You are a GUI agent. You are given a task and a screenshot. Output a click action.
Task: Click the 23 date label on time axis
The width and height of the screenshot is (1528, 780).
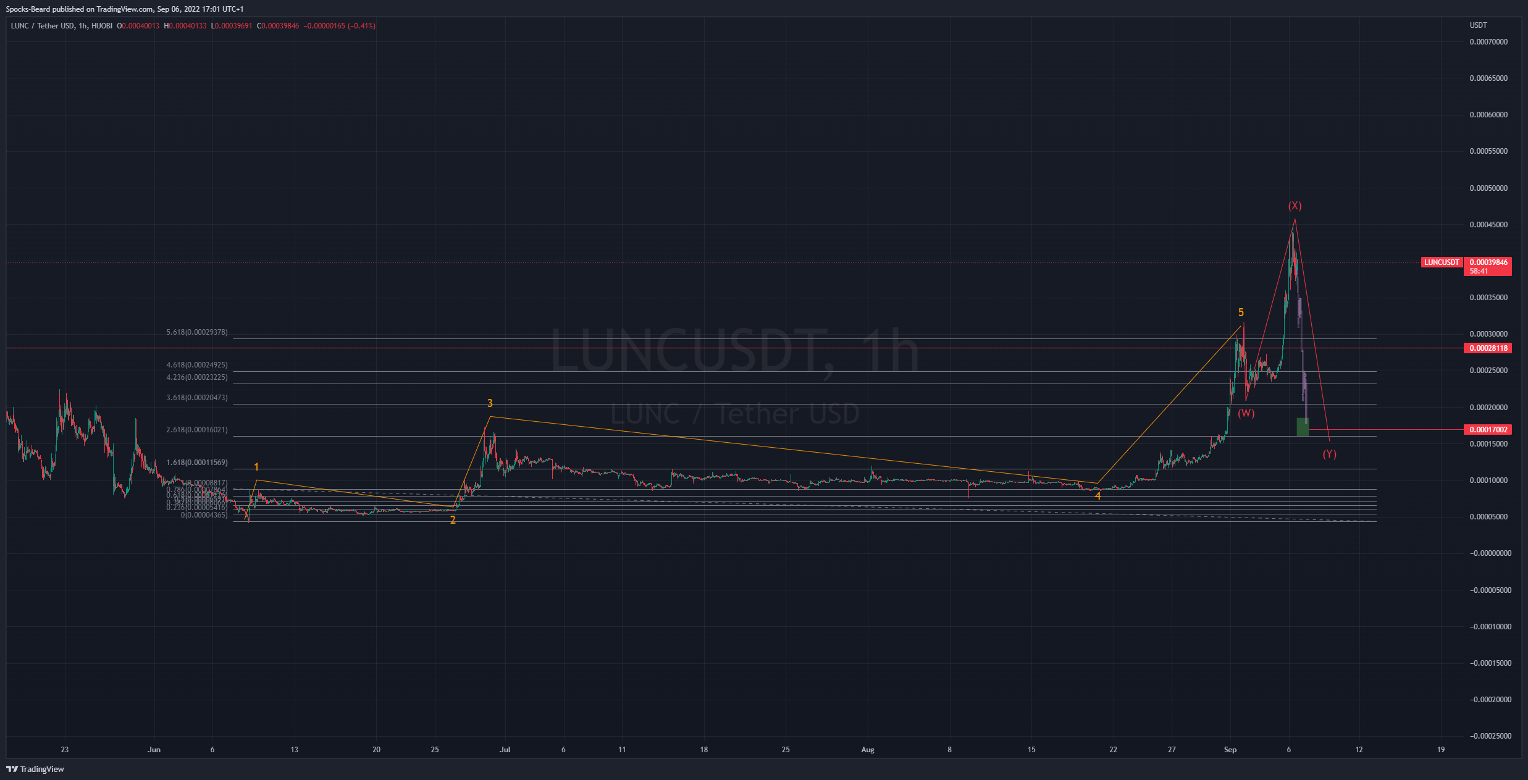65,750
